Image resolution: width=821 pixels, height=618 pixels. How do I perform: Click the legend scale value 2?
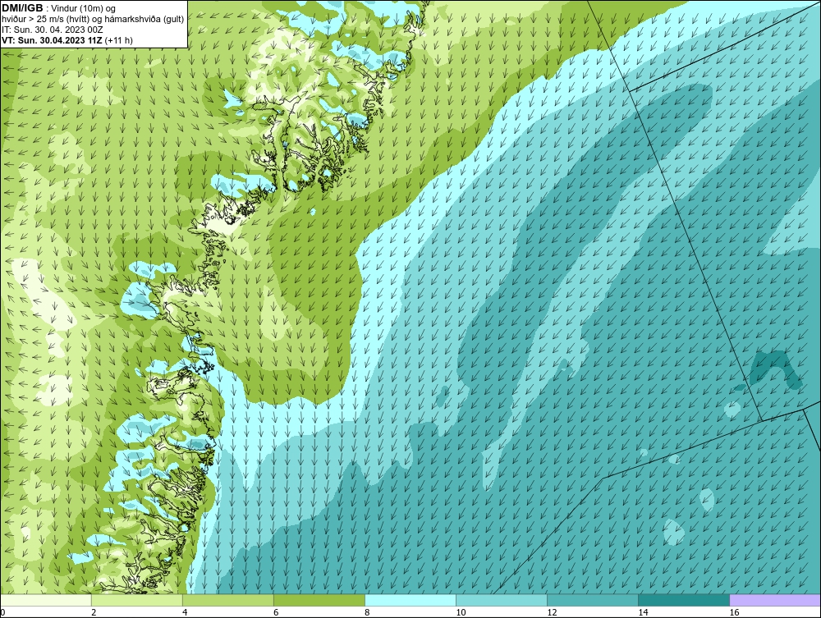[x=94, y=612]
